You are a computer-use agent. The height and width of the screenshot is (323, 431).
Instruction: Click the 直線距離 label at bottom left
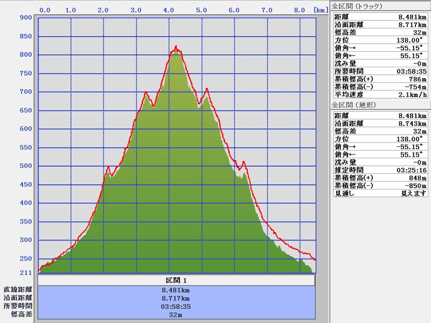pyautogui.click(x=18, y=290)
